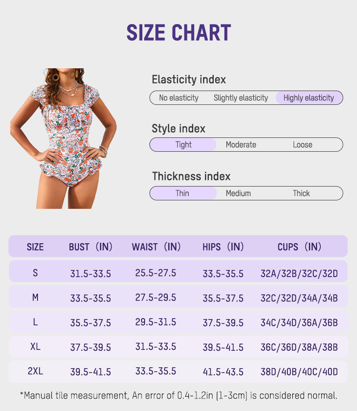Click the swimsuit model product photo

point(63,138)
